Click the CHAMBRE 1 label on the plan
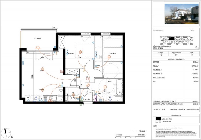This screenshot has height=140, width=201. [x=112, y=53]
